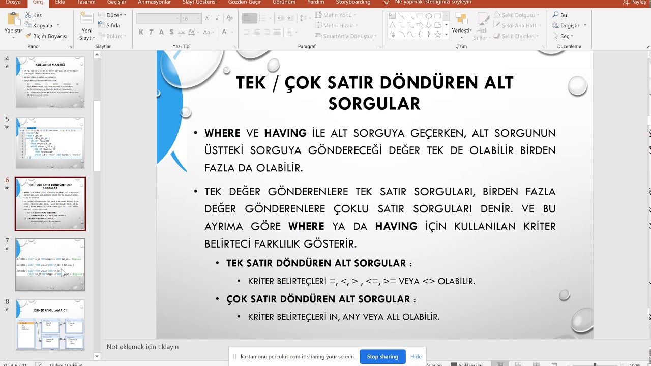This screenshot has width=651, height=366.
Task: Copy using the Kopyala button
Action: pos(38,25)
